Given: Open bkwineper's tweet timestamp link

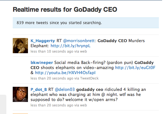Looking at the screenshot, I should 52,78.
